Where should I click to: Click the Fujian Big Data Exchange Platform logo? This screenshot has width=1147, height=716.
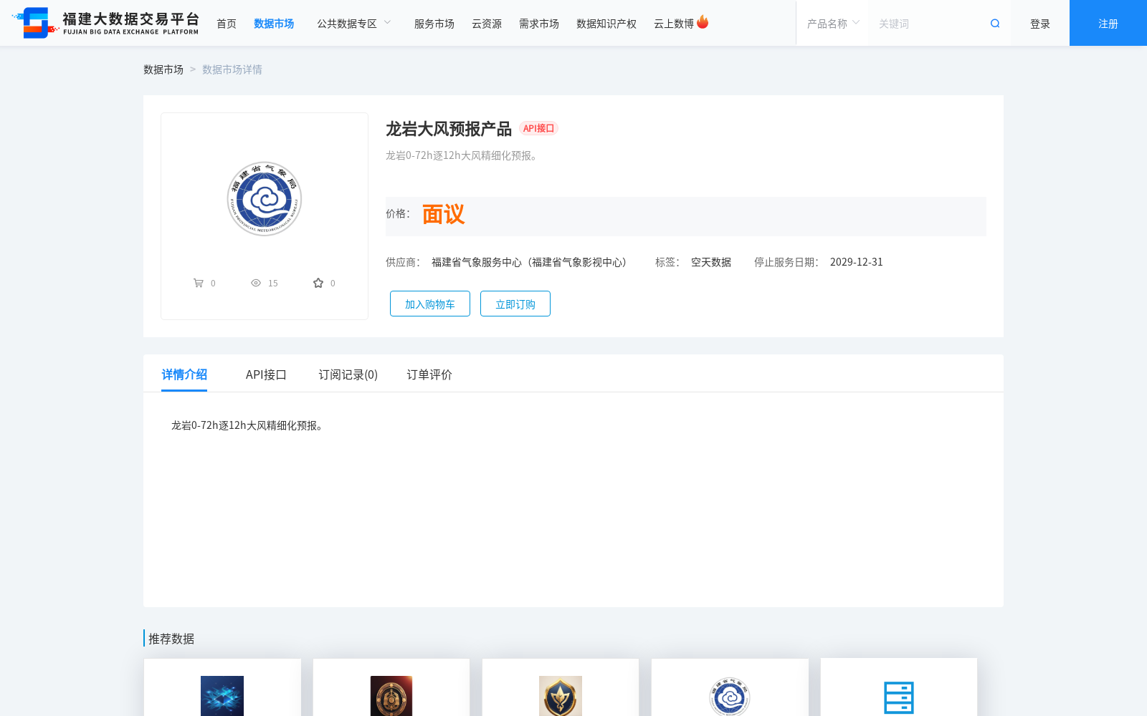[106, 23]
